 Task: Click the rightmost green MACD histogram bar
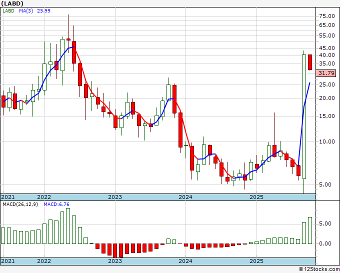point(310,230)
